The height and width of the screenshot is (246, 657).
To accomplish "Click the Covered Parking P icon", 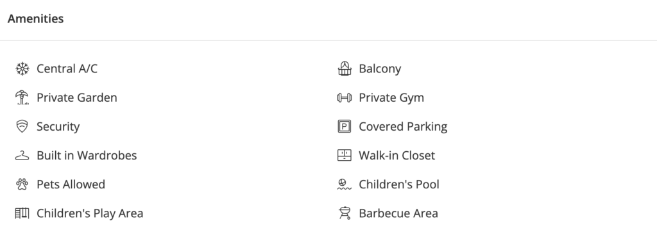I will (x=345, y=126).
